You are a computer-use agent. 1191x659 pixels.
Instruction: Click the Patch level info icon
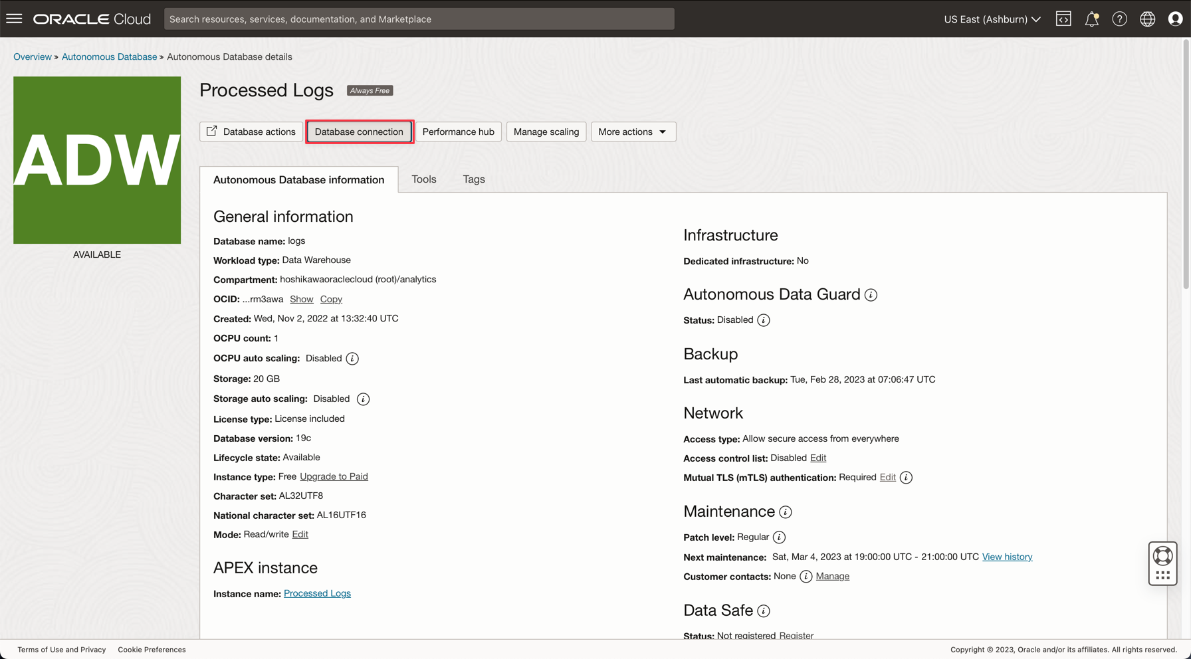point(779,537)
